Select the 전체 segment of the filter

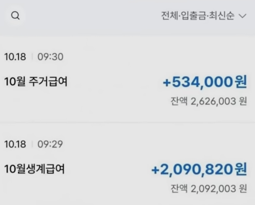tap(169, 16)
